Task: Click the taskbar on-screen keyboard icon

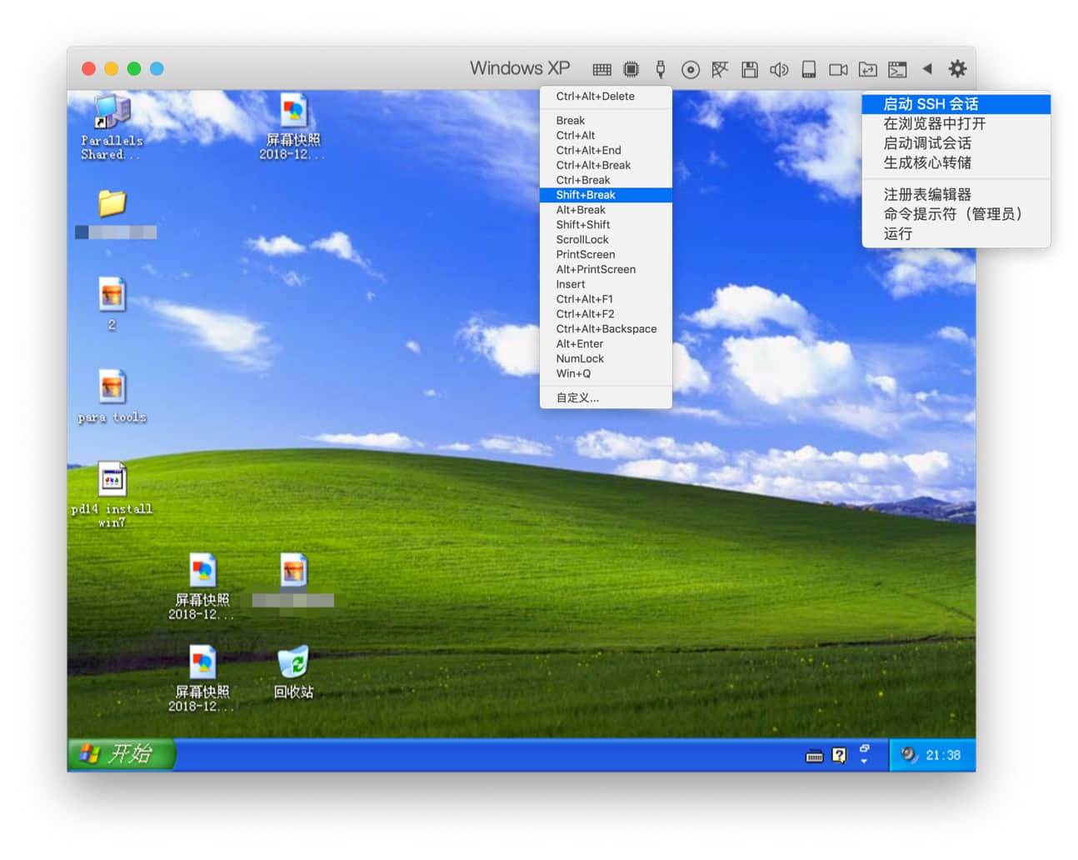Action: point(815,756)
